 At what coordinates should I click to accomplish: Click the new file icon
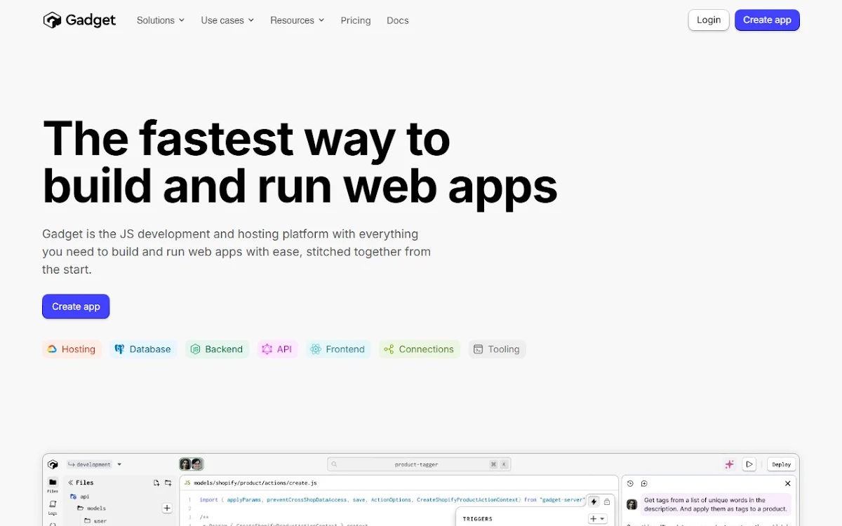coord(156,483)
